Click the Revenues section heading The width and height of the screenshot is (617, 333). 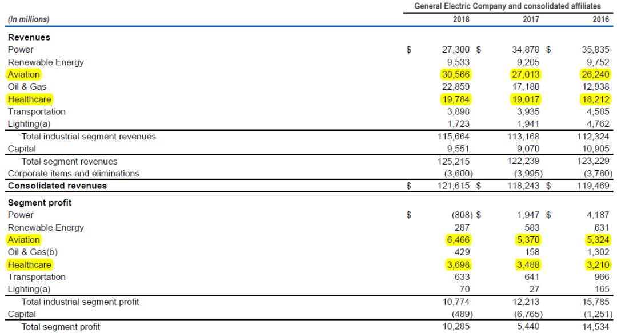pyautogui.click(x=29, y=37)
